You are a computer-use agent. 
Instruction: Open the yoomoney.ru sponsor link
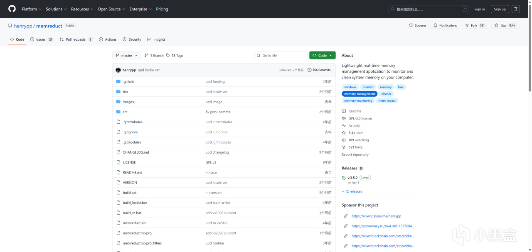383,226
